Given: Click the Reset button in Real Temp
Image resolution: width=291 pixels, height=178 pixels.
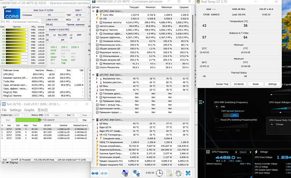Looking at the screenshot, I should pos(256,84).
